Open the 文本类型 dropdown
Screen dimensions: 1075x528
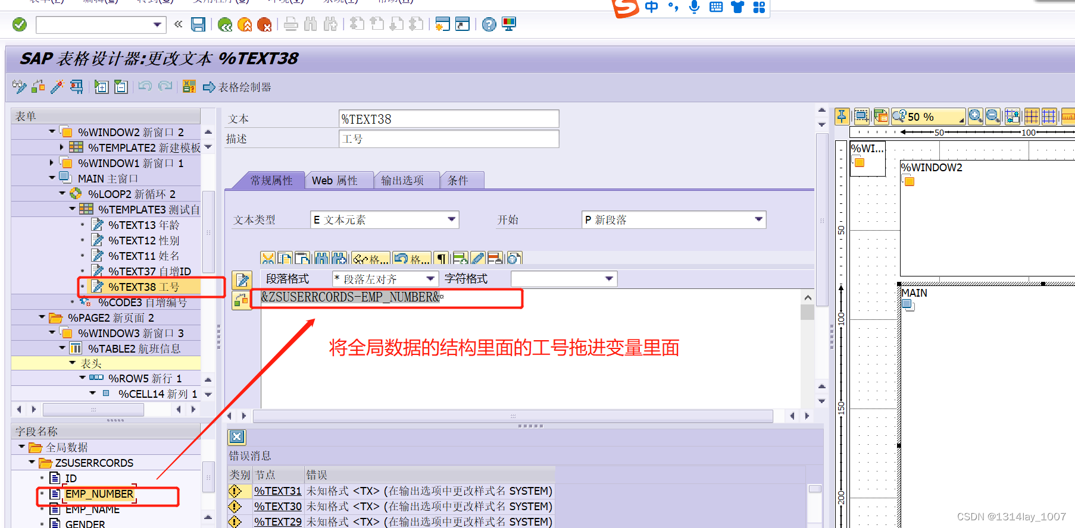click(x=452, y=219)
